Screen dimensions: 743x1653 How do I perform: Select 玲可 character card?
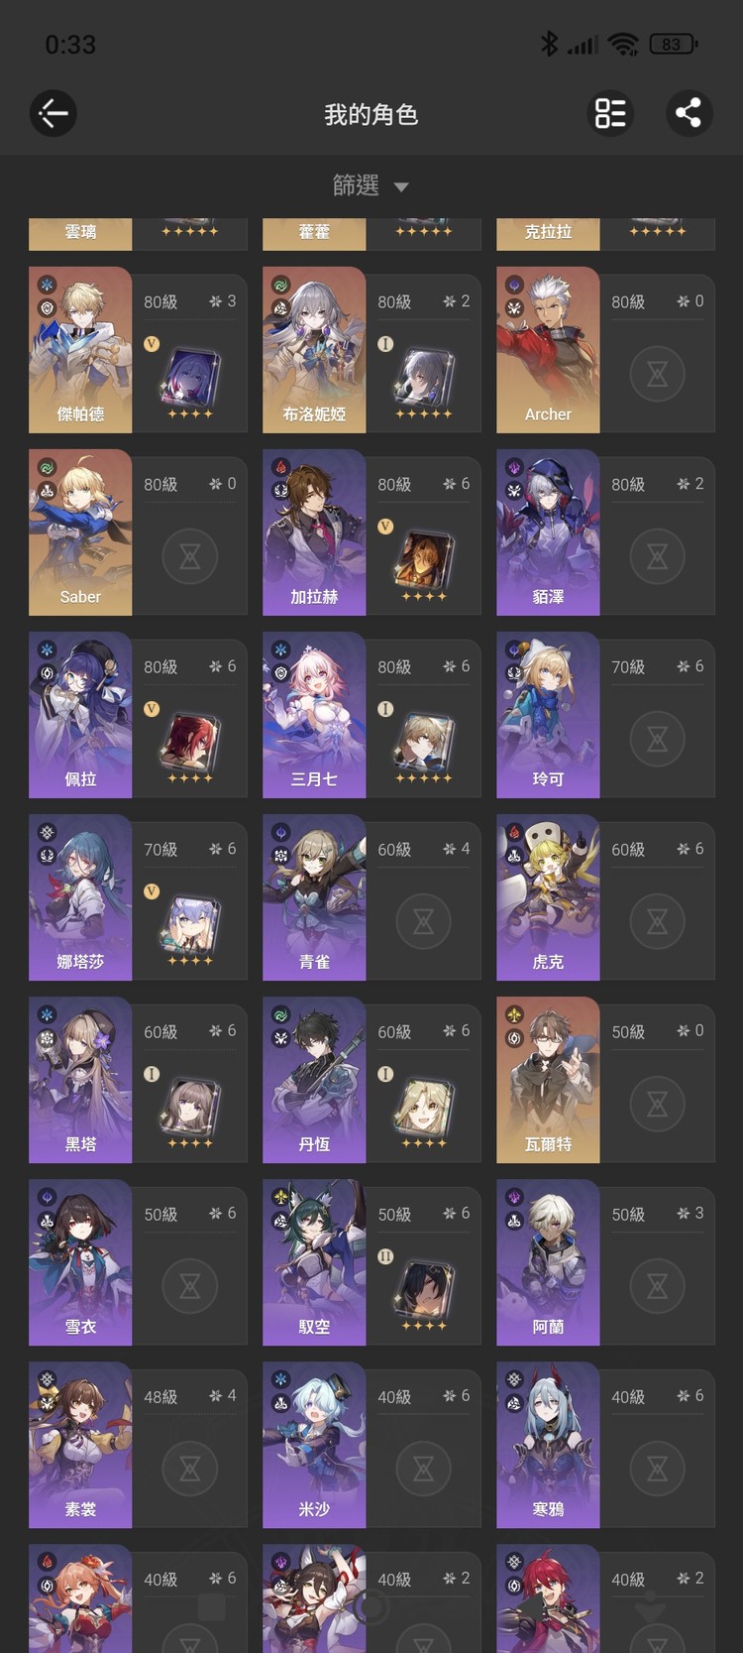(605, 715)
